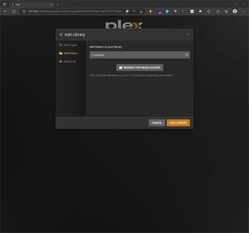This screenshot has height=233, width=249.
Task: Open the white tag extension icon
Action: 200,11
